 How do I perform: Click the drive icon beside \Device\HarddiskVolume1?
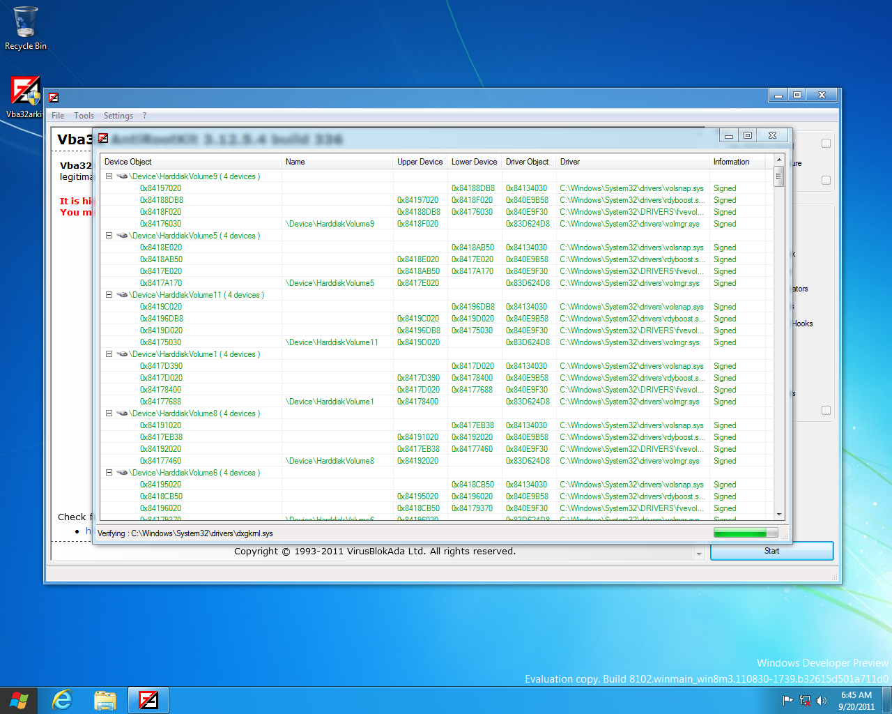(122, 354)
